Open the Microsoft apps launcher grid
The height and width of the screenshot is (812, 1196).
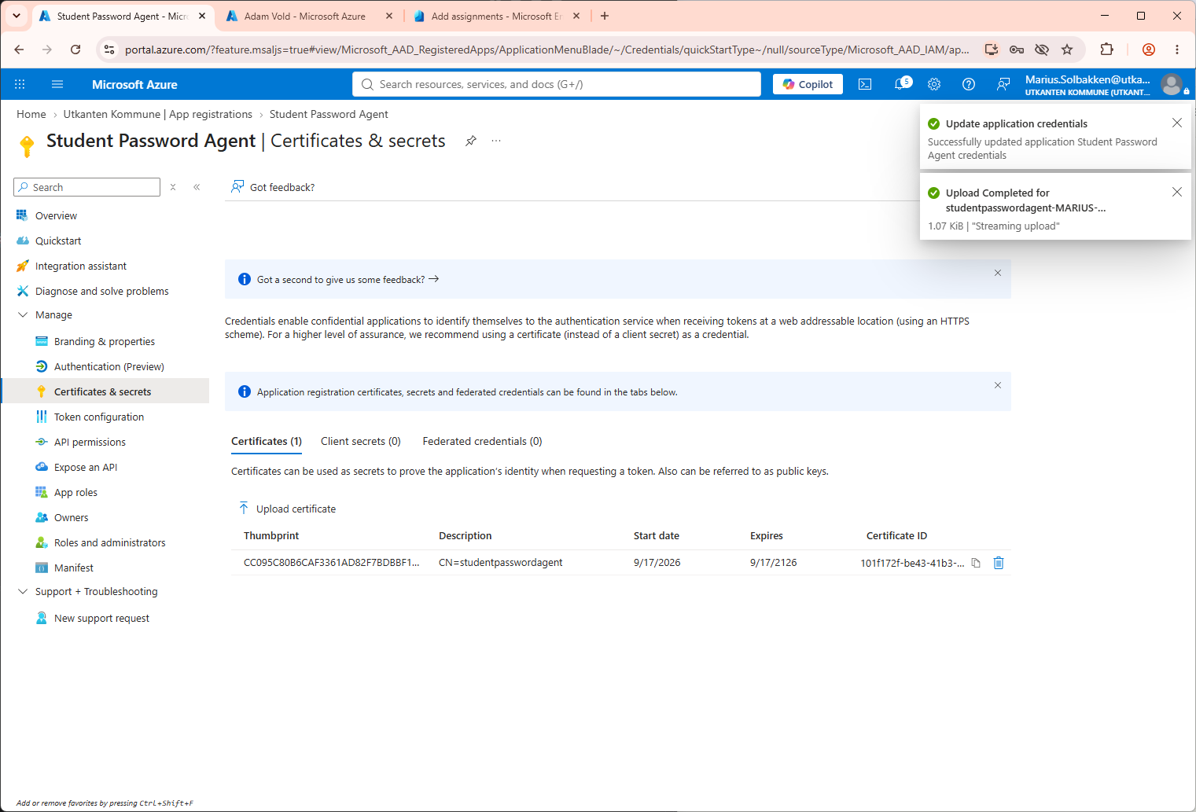tap(20, 84)
